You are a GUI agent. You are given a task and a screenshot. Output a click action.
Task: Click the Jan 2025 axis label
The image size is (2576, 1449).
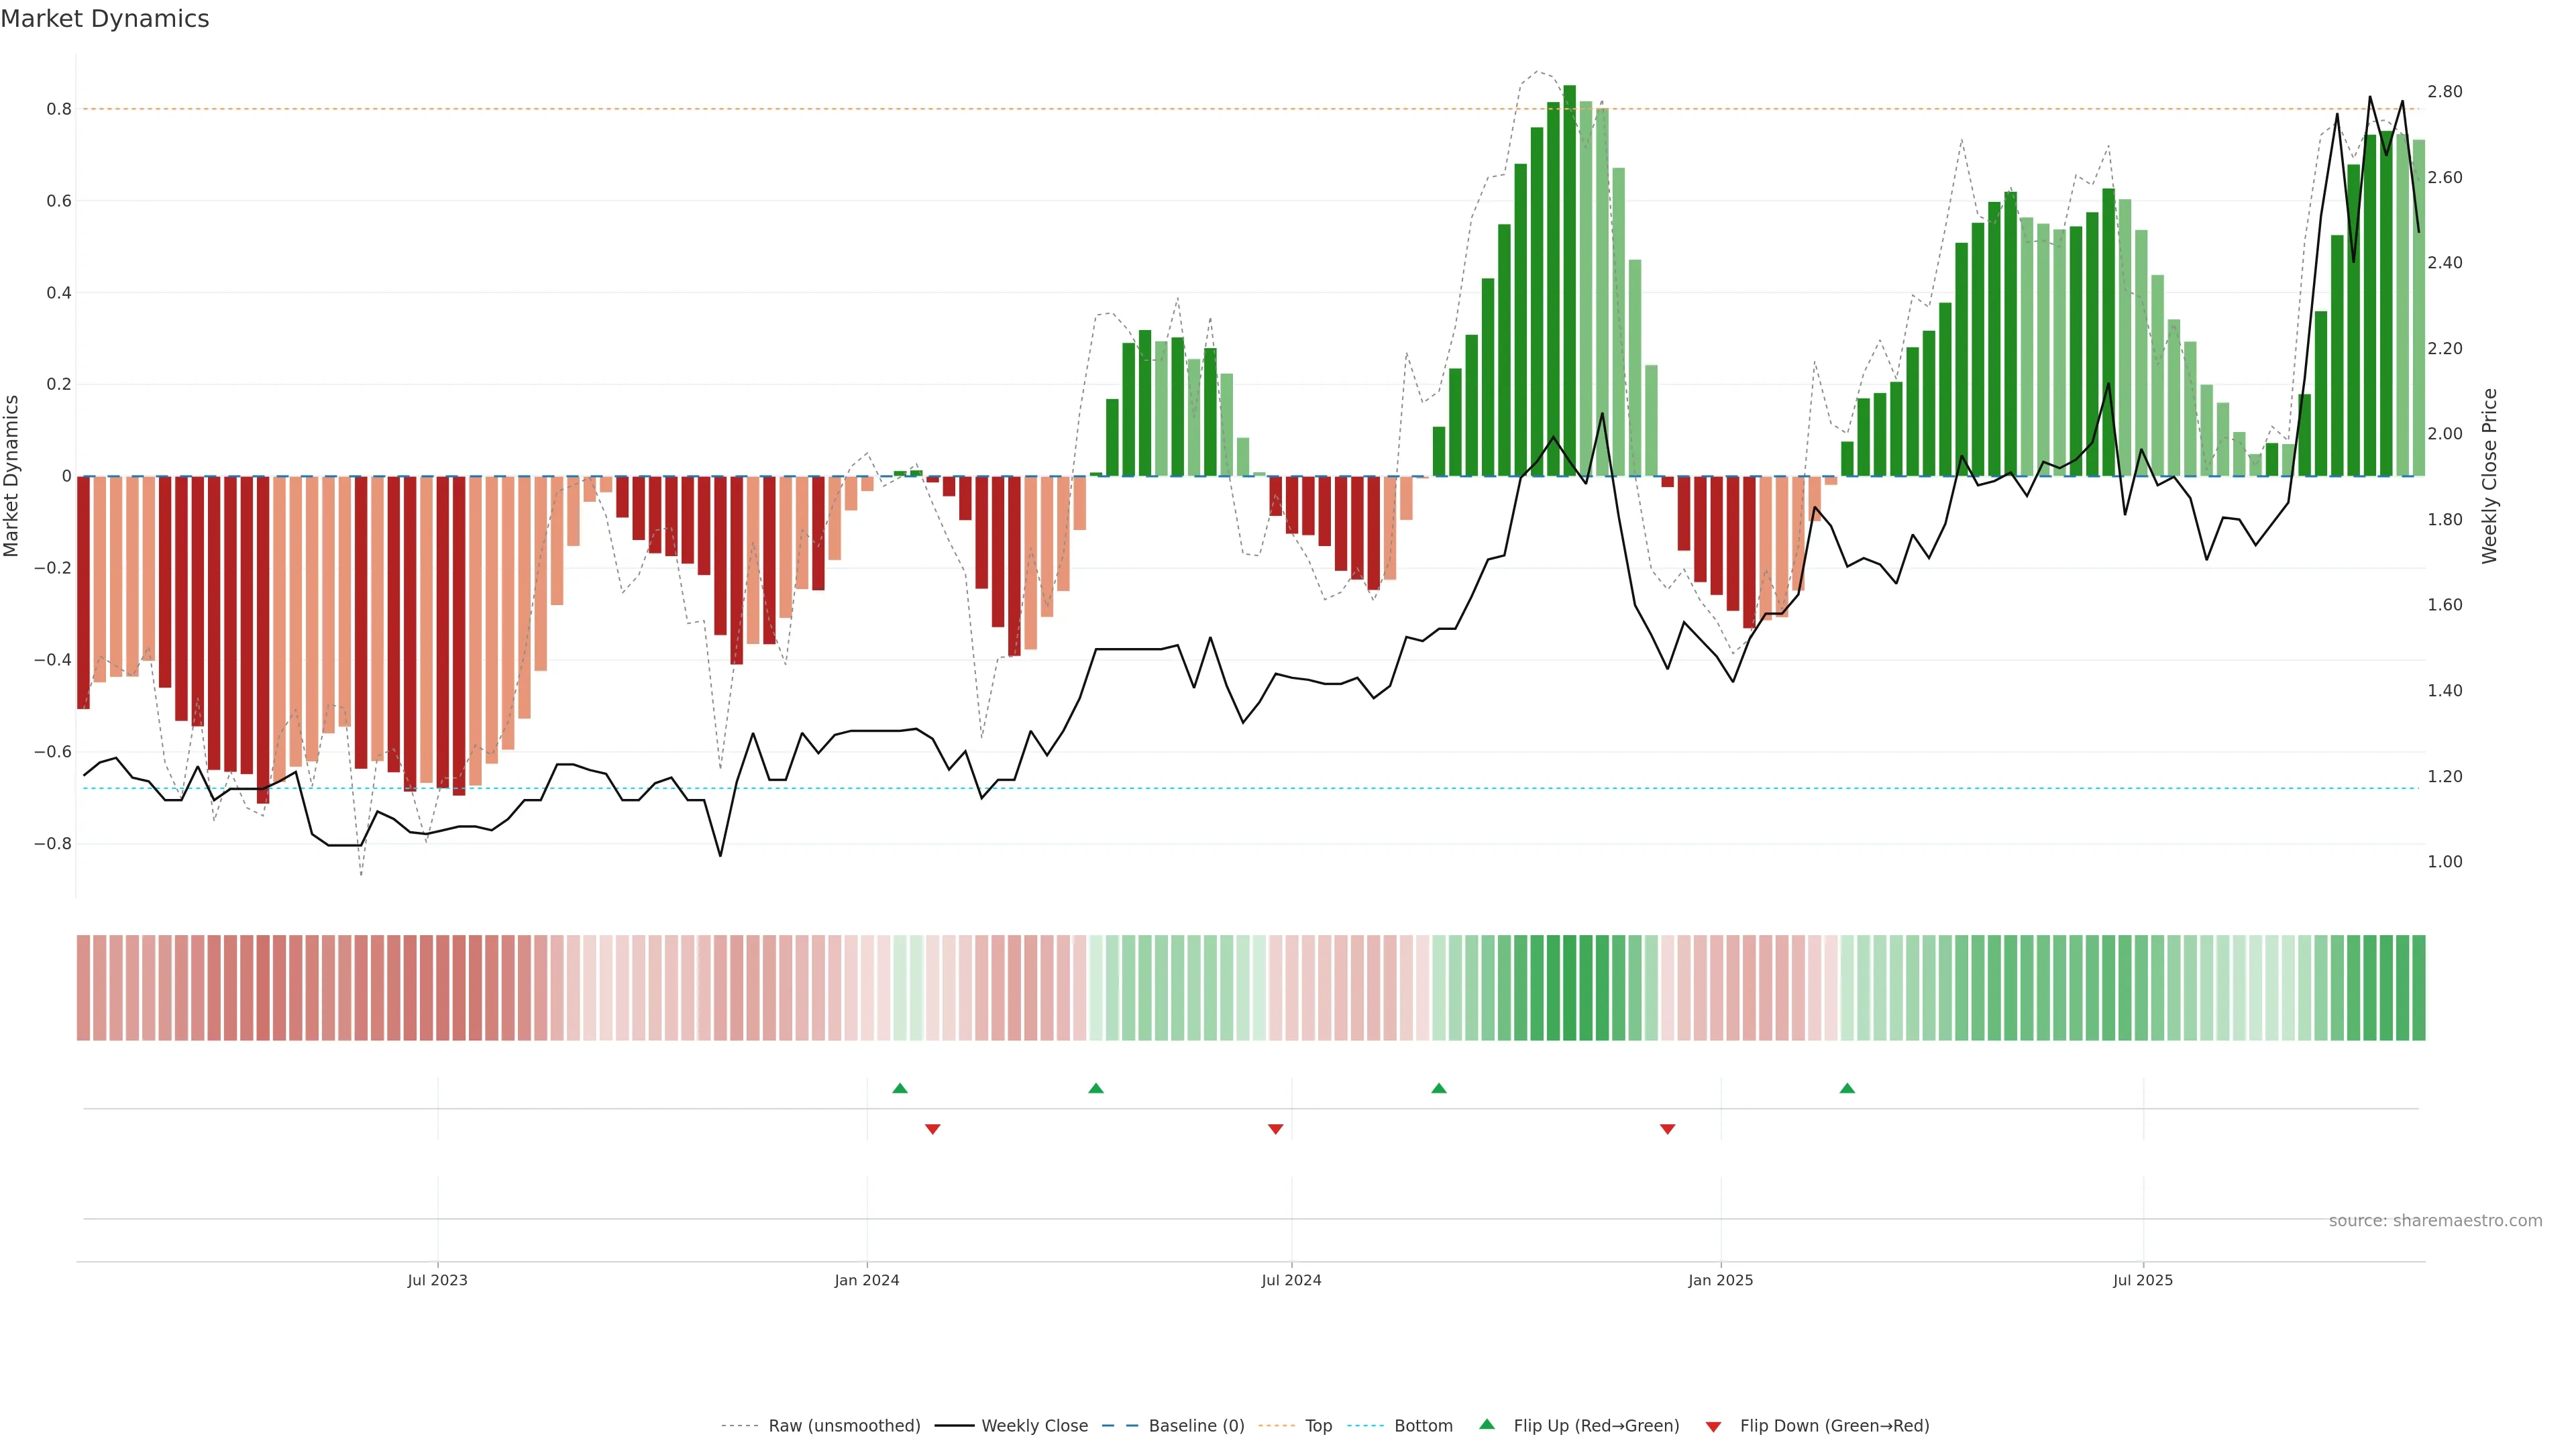pos(1720,1280)
